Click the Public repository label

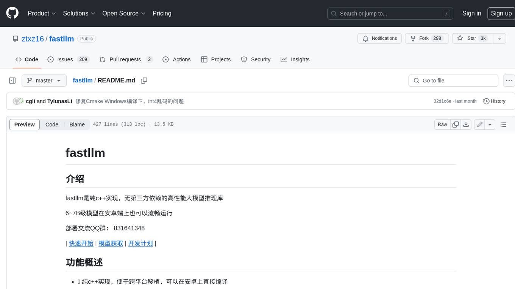coord(86,39)
